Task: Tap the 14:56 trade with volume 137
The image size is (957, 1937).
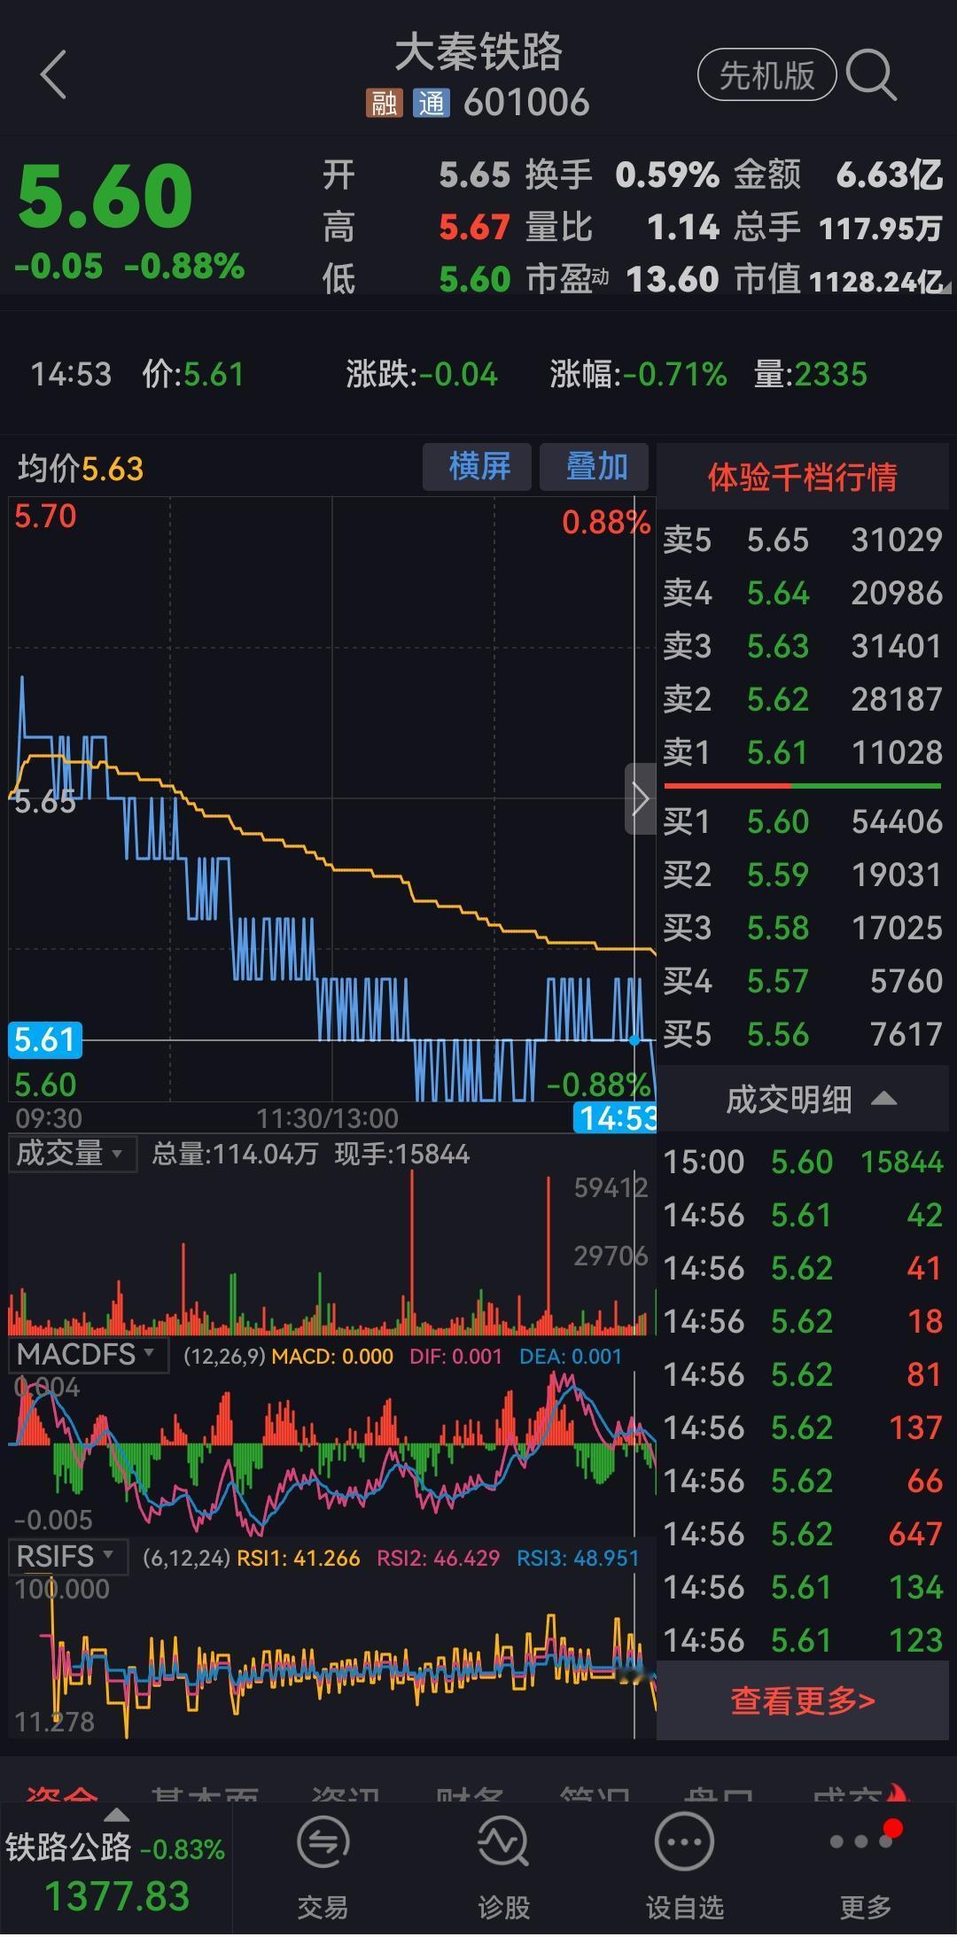Action: coord(803,1427)
